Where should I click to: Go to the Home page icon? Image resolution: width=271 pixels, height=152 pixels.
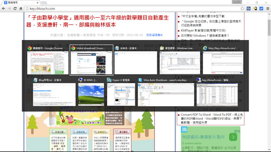[21, 8]
